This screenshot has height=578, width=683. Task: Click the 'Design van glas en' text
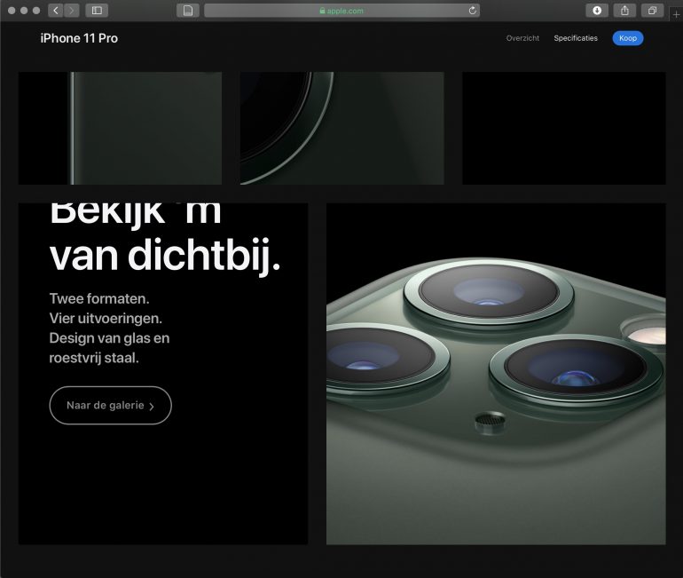click(x=109, y=338)
